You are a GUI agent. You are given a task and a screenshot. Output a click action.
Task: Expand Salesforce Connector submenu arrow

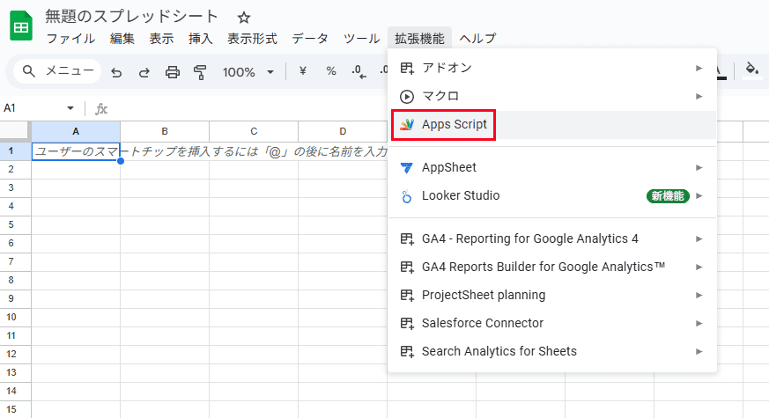[x=699, y=324]
